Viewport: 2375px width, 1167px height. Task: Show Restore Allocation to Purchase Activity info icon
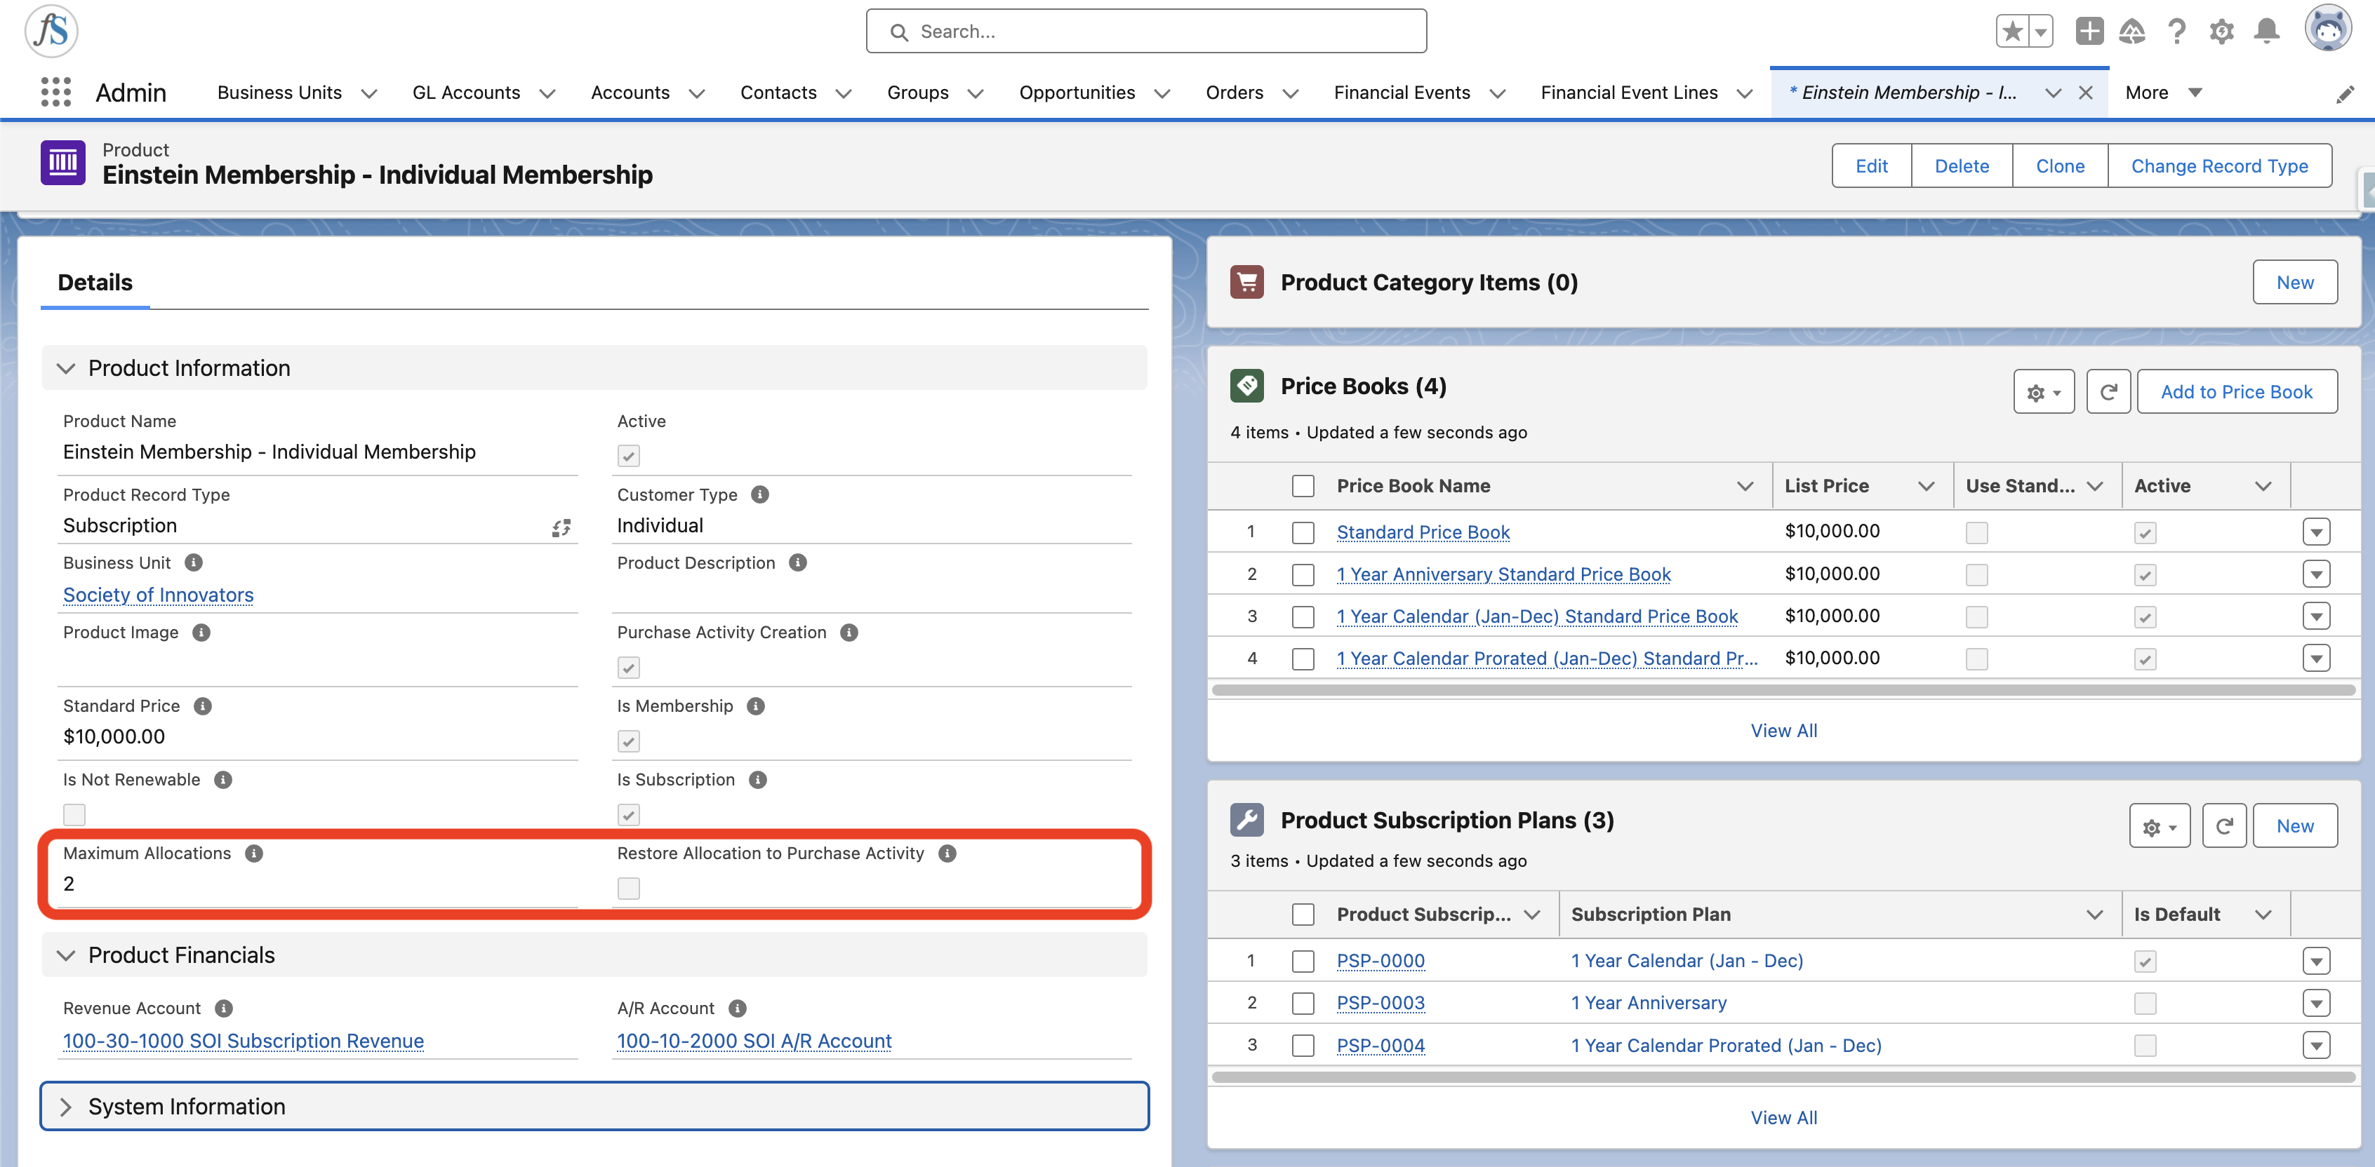pos(947,854)
